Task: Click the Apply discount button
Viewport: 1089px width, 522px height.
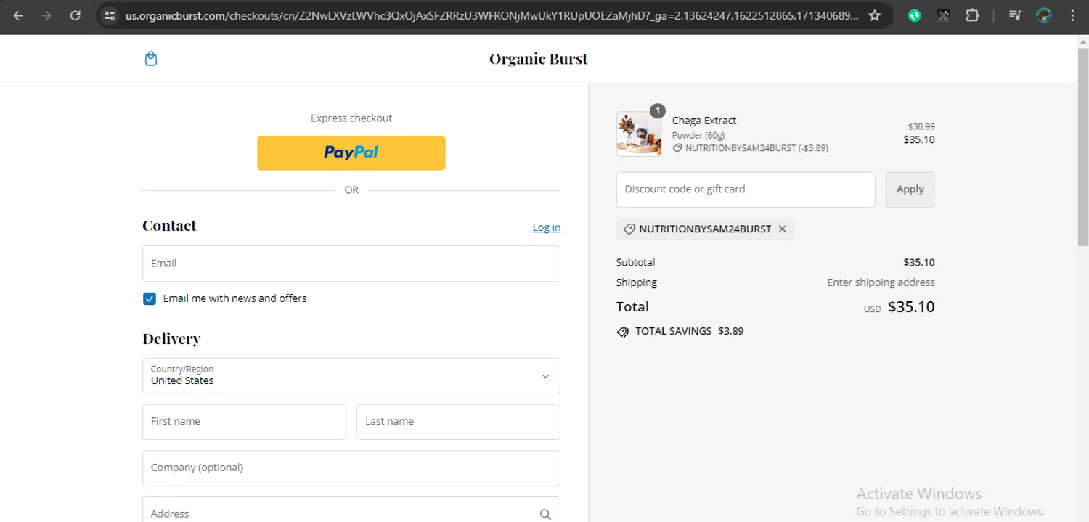Action: (x=910, y=189)
